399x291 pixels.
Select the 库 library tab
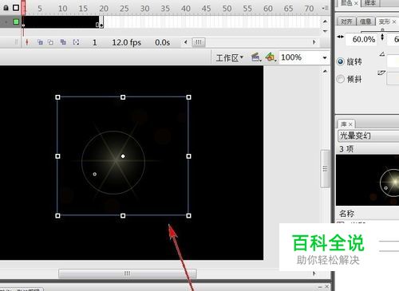(x=344, y=124)
